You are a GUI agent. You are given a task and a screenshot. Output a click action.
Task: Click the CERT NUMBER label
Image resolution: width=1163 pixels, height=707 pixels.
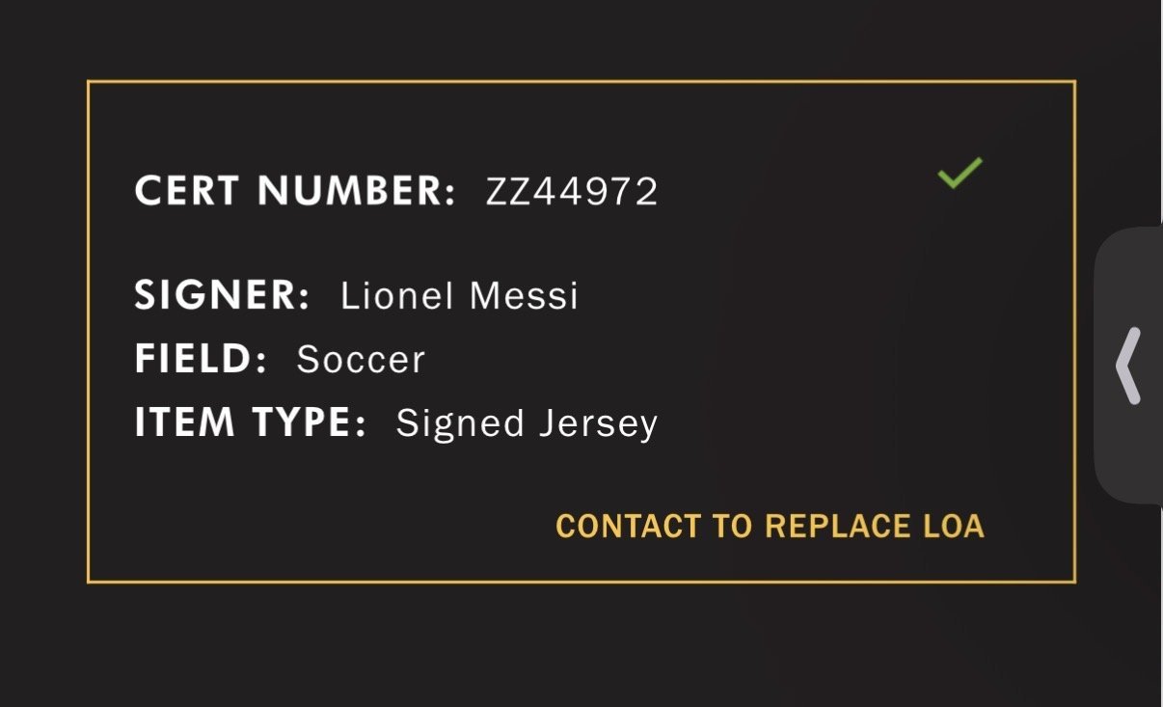tap(294, 192)
